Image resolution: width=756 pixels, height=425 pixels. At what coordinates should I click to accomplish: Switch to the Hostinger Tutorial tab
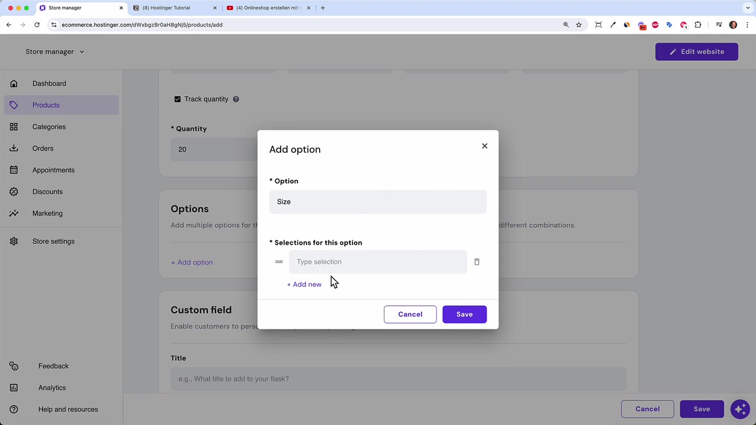[174, 8]
